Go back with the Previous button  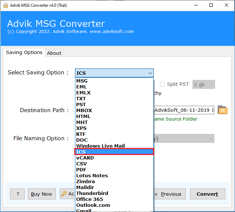click(168, 194)
